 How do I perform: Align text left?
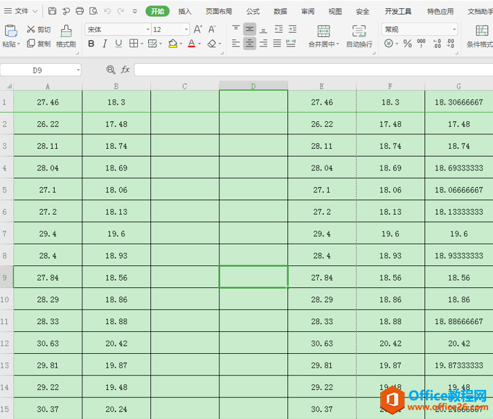coord(236,44)
